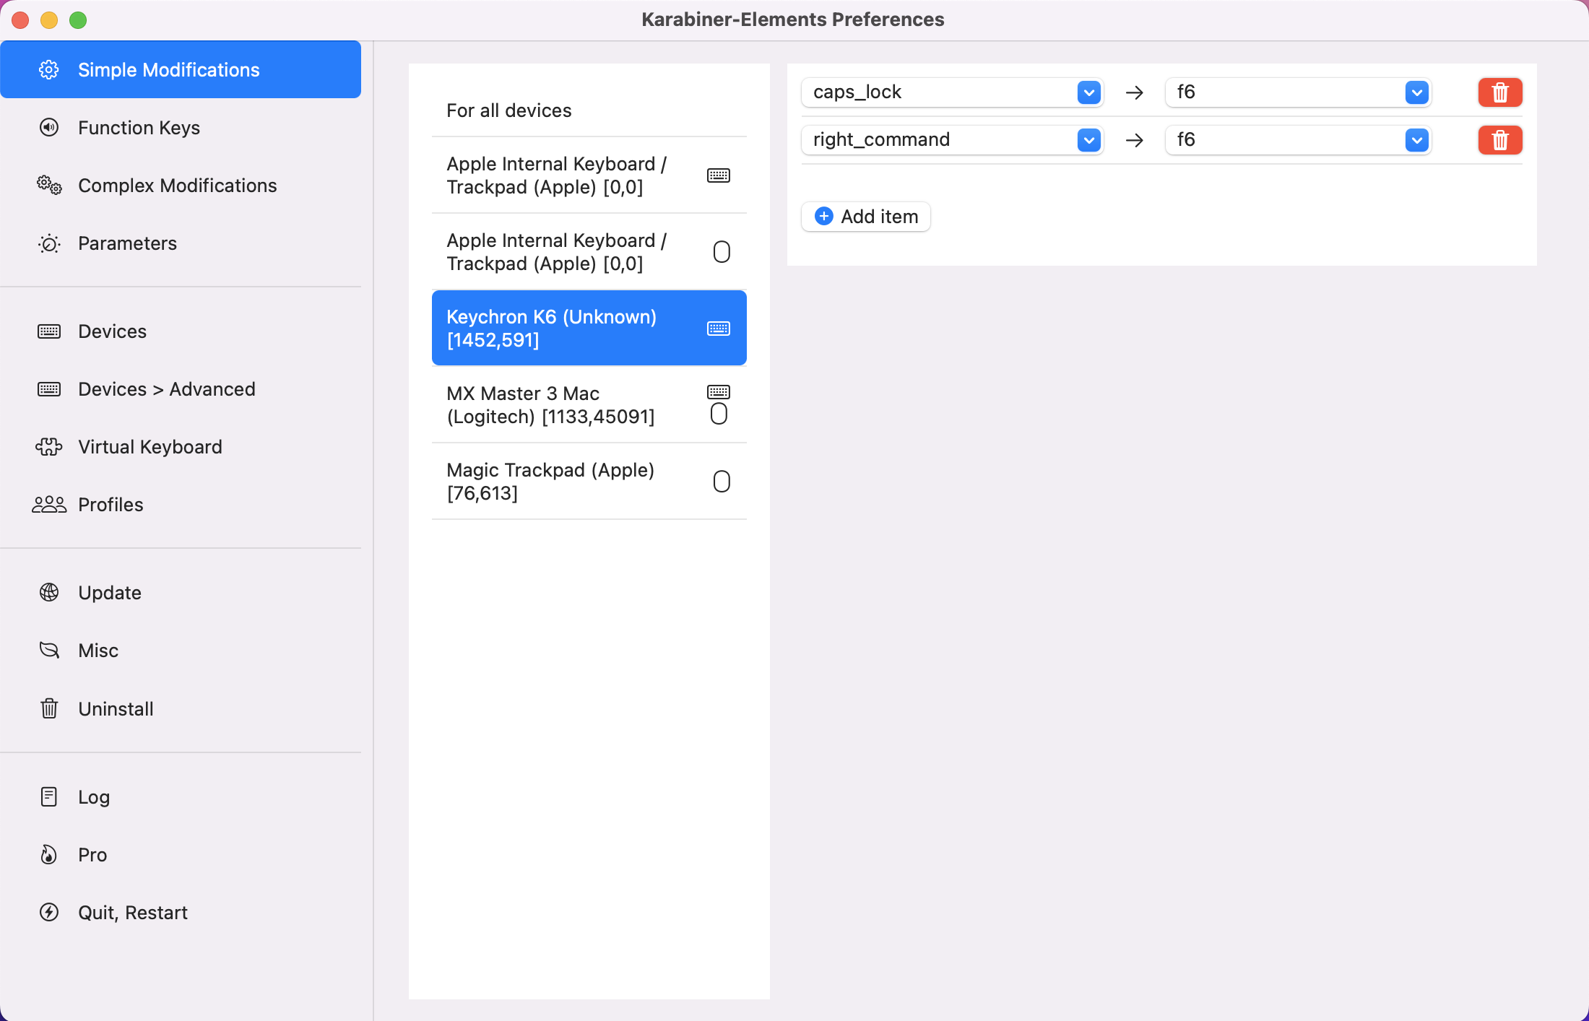Click the Add item button
Image resolution: width=1589 pixels, height=1021 pixels.
tap(865, 217)
